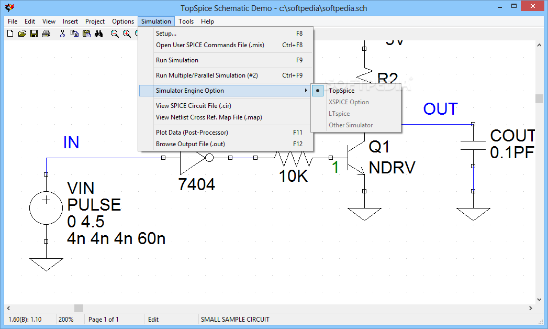
Task: Open the Project menu
Action: [95, 21]
